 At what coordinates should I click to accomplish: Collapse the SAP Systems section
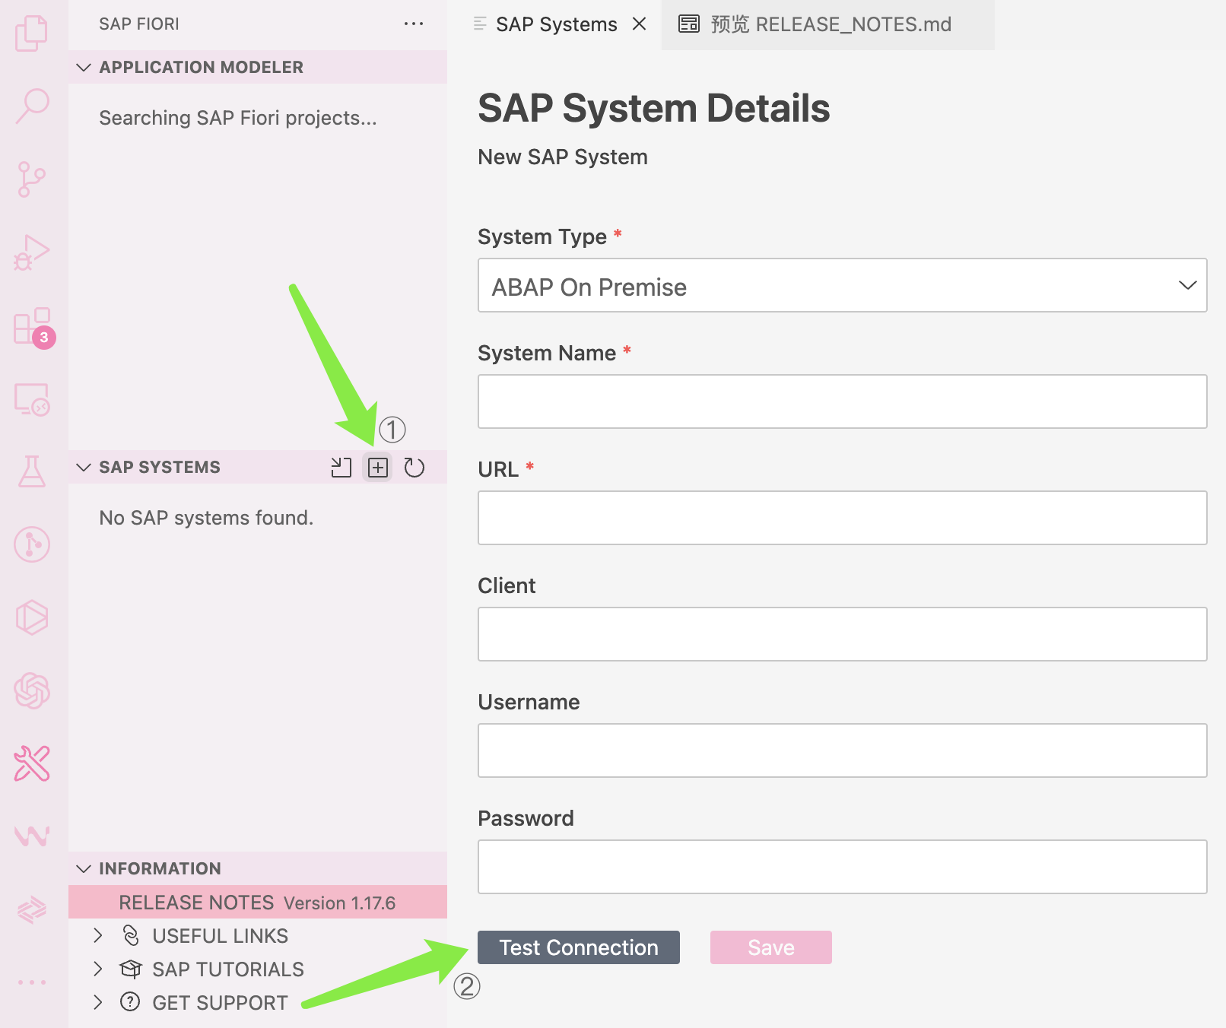pyautogui.click(x=84, y=467)
